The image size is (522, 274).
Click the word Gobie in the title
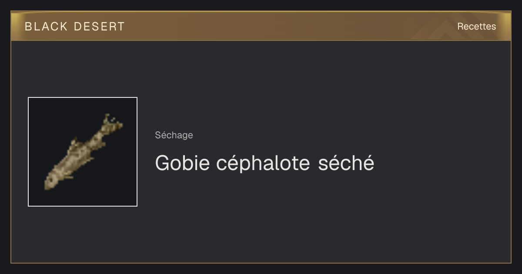point(183,163)
